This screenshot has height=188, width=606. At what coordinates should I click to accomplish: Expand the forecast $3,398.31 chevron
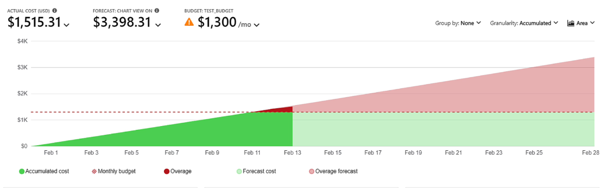pyautogui.click(x=158, y=25)
